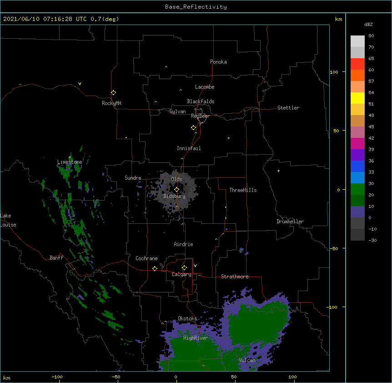Click the Strathmore label
This screenshot has width=392, height=383.
[235, 277]
